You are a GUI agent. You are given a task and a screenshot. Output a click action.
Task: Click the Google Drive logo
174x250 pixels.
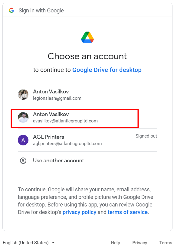click(x=87, y=37)
